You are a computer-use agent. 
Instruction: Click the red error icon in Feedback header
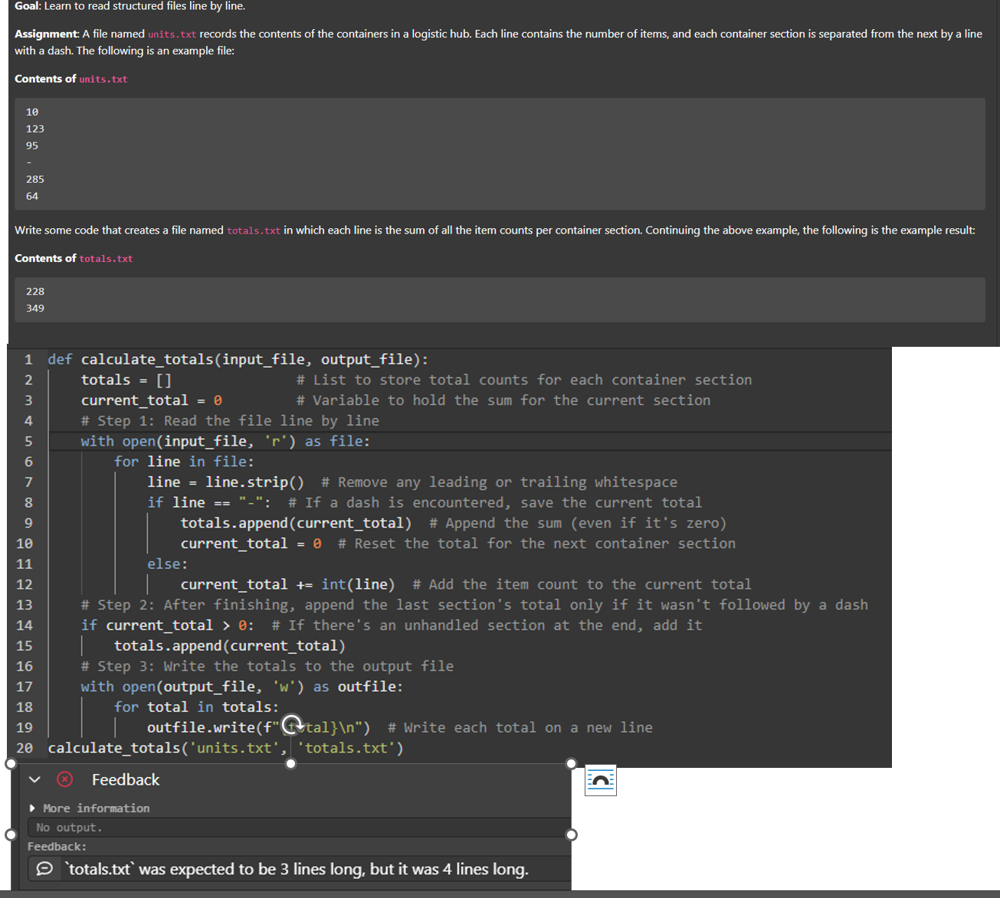[65, 779]
